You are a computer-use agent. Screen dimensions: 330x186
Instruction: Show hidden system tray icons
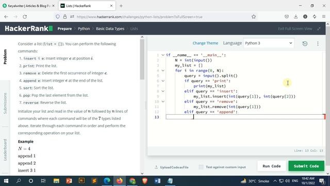[x=275, y=181]
